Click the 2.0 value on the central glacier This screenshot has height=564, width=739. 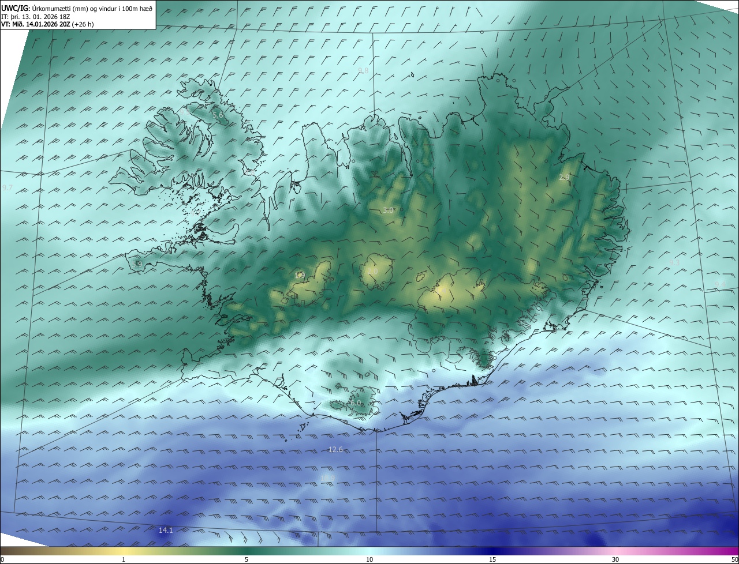372,272
